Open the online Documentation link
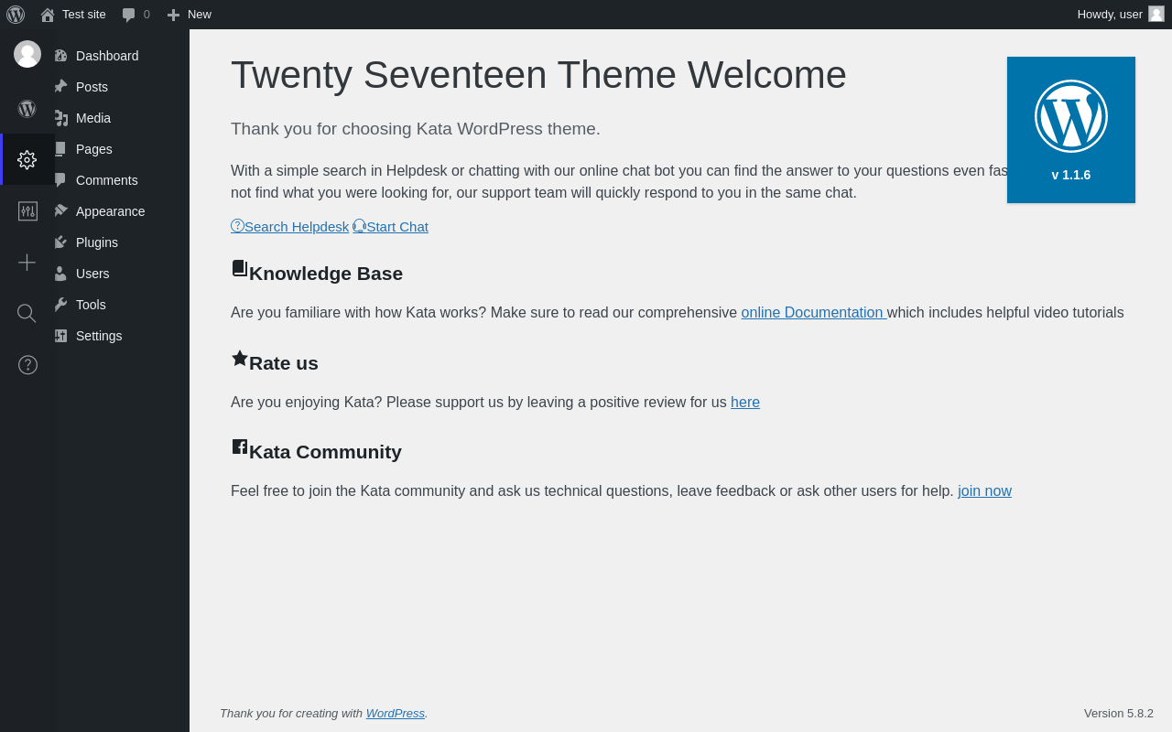This screenshot has width=1172, height=732. pos(813,313)
